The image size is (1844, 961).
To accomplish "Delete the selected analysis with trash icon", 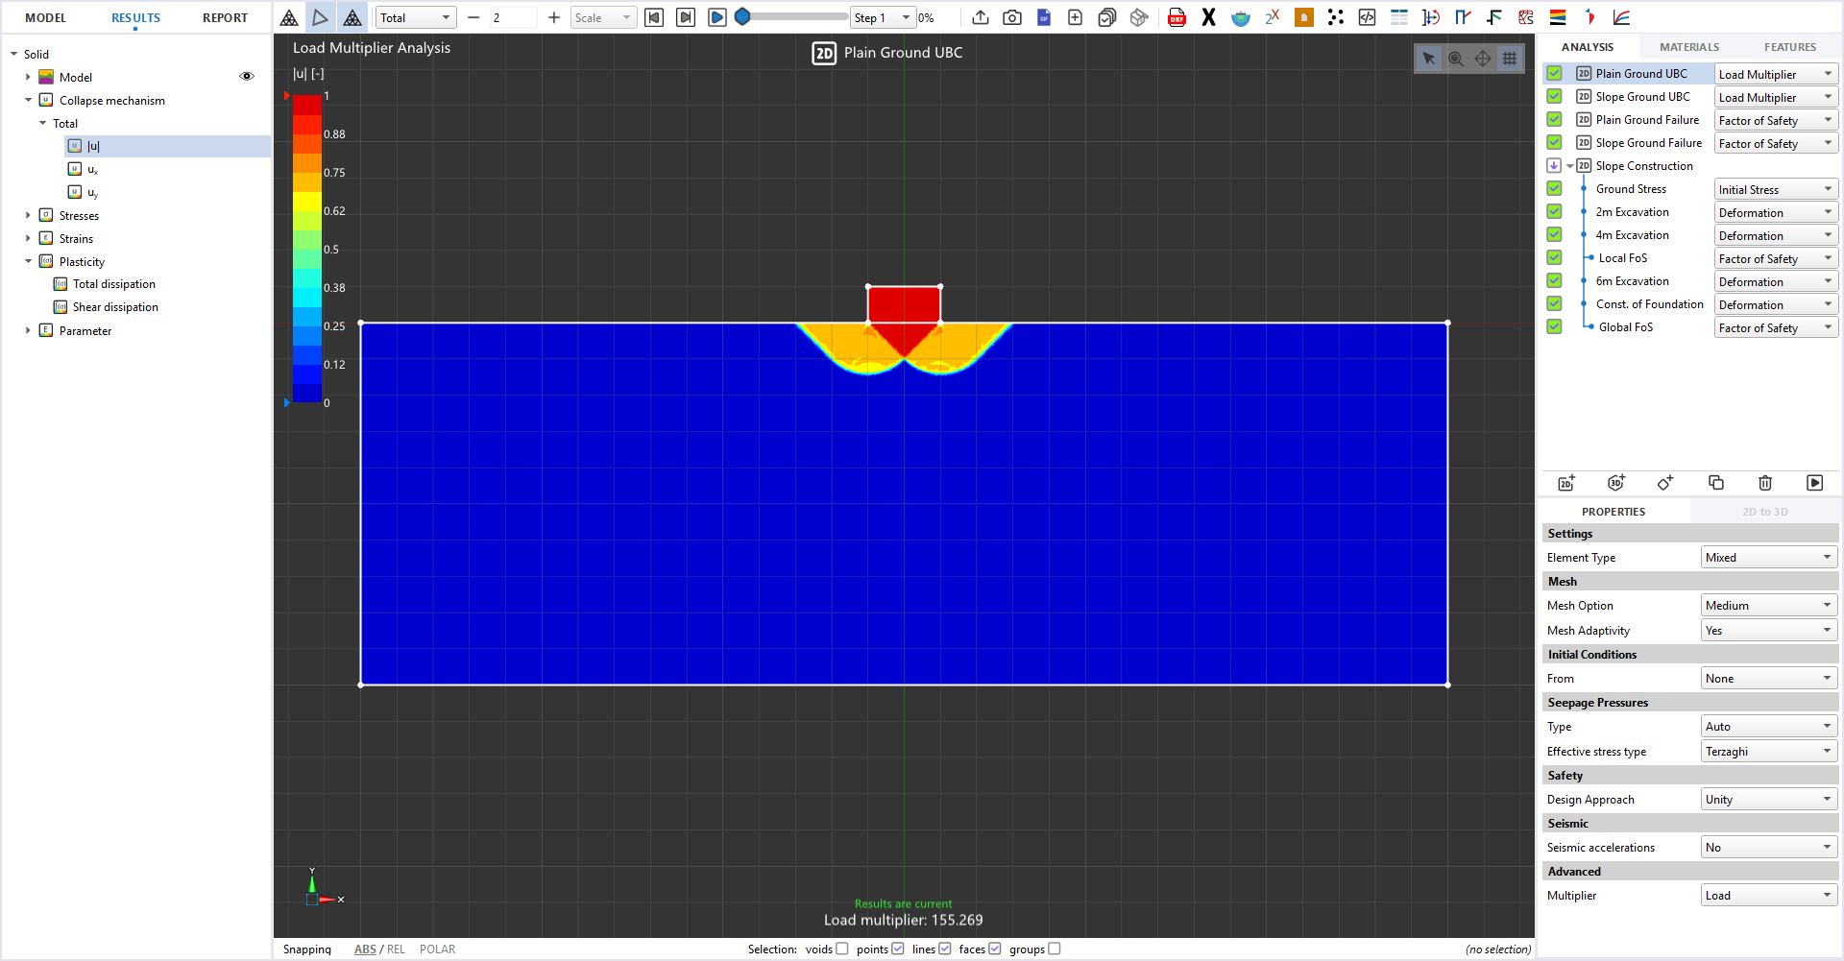I will [x=1765, y=483].
